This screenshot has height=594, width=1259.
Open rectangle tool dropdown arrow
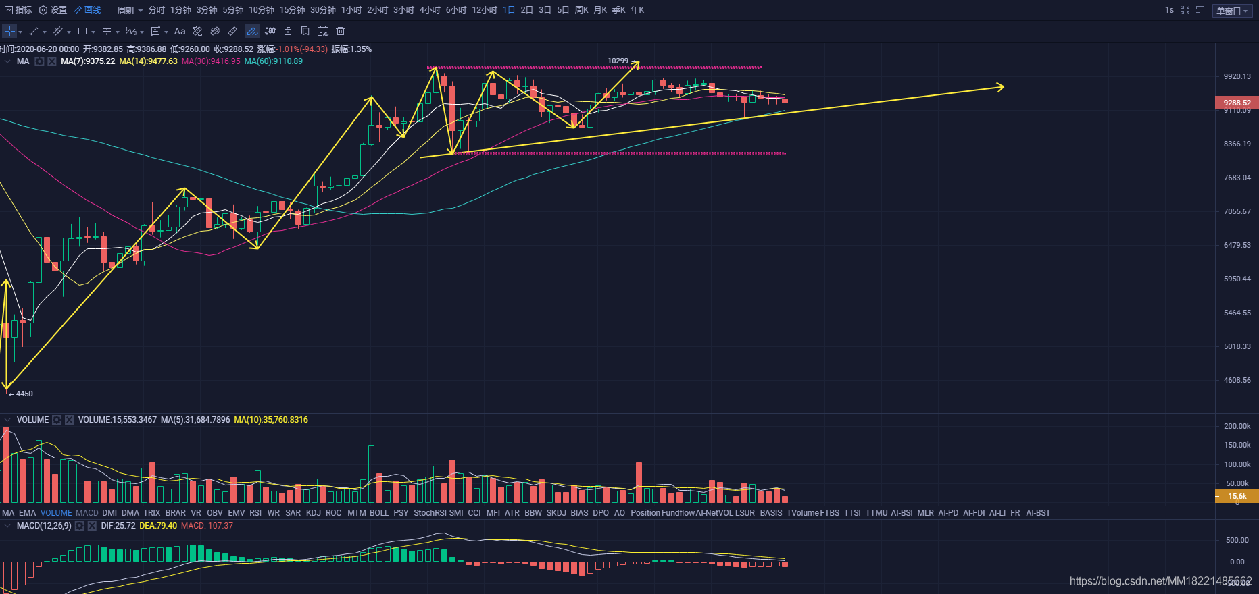[93, 32]
